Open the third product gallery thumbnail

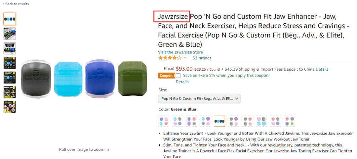[10, 48]
